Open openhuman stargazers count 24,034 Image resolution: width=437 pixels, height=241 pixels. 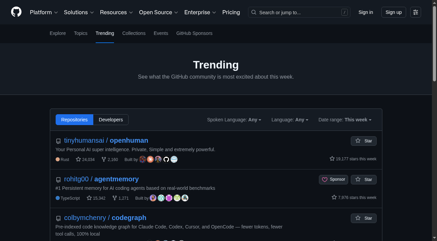click(x=85, y=159)
